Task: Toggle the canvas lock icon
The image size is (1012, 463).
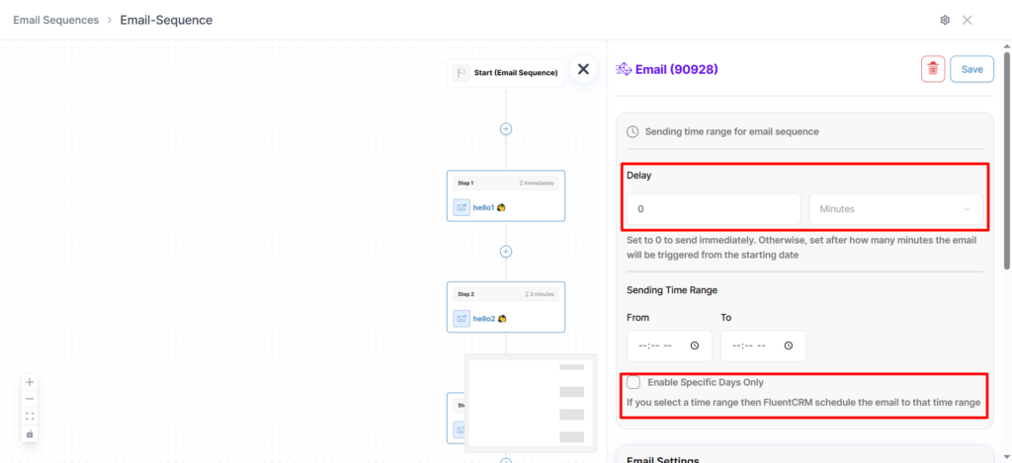Action: pyautogui.click(x=30, y=433)
